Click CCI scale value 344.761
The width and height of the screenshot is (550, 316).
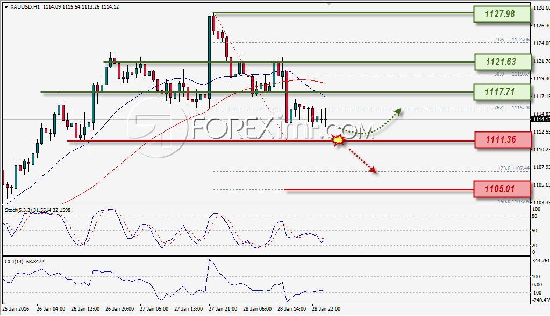click(x=541, y=261)
